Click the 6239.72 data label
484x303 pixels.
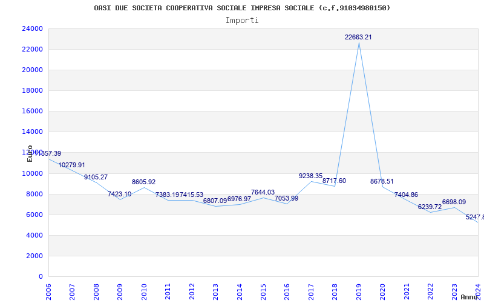point(430,207)
